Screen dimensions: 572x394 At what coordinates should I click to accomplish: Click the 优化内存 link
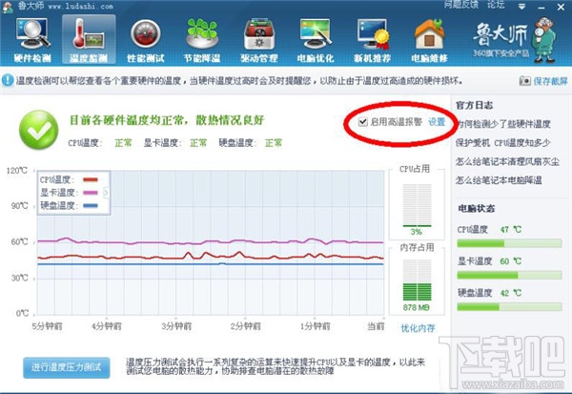[418, 328]
